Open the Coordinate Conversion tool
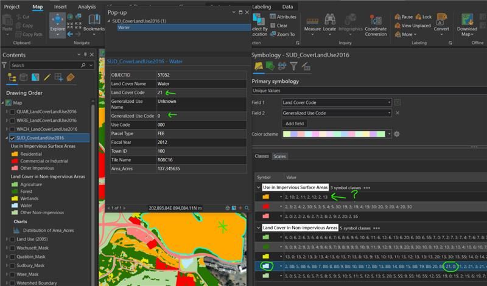This screenshot has height=286, width=487. tap(376, 25)
